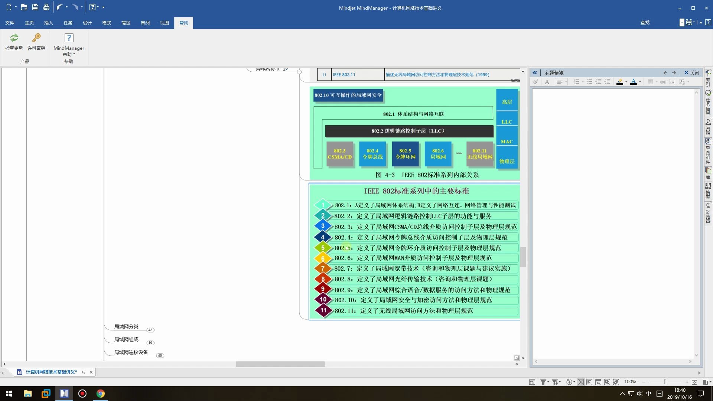
Task: Open quick access help question icon
Action: point(92,7)
